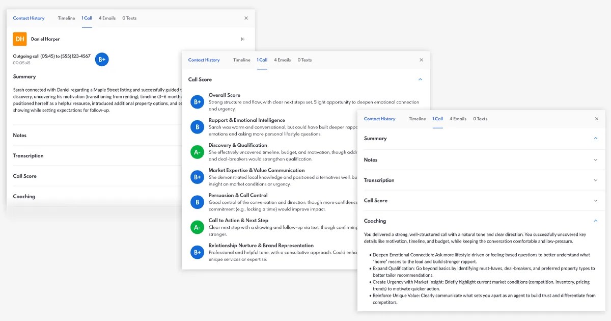Click the B+ badge for Market Expertise
Image resolution: width=611 pixels, height=321 pixels.
click(x=197, y=177)
